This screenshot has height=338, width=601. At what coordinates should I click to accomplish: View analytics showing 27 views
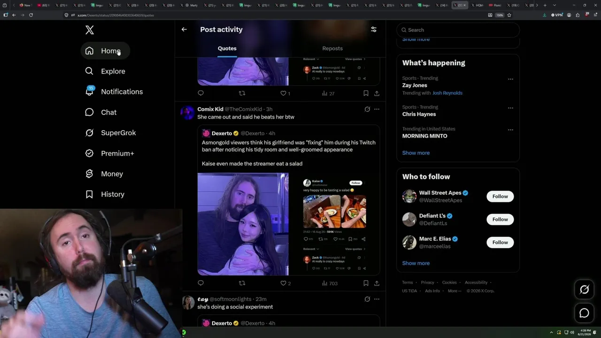tap(328, 93)
